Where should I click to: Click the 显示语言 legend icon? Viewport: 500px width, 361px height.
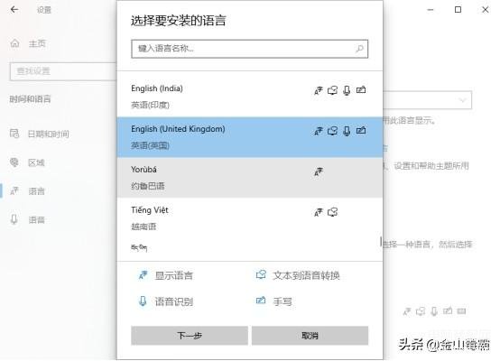click(x=143, y=275)
